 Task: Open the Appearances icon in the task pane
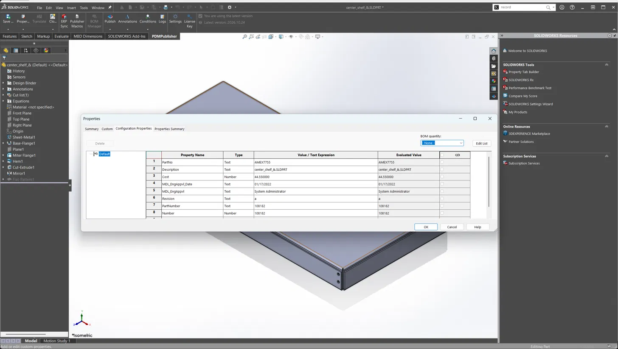(494, 81)
